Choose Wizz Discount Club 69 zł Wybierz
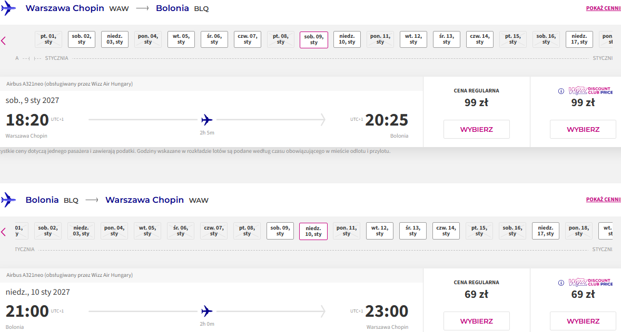The width and height of the screenshot is (621, 332). 583,321
